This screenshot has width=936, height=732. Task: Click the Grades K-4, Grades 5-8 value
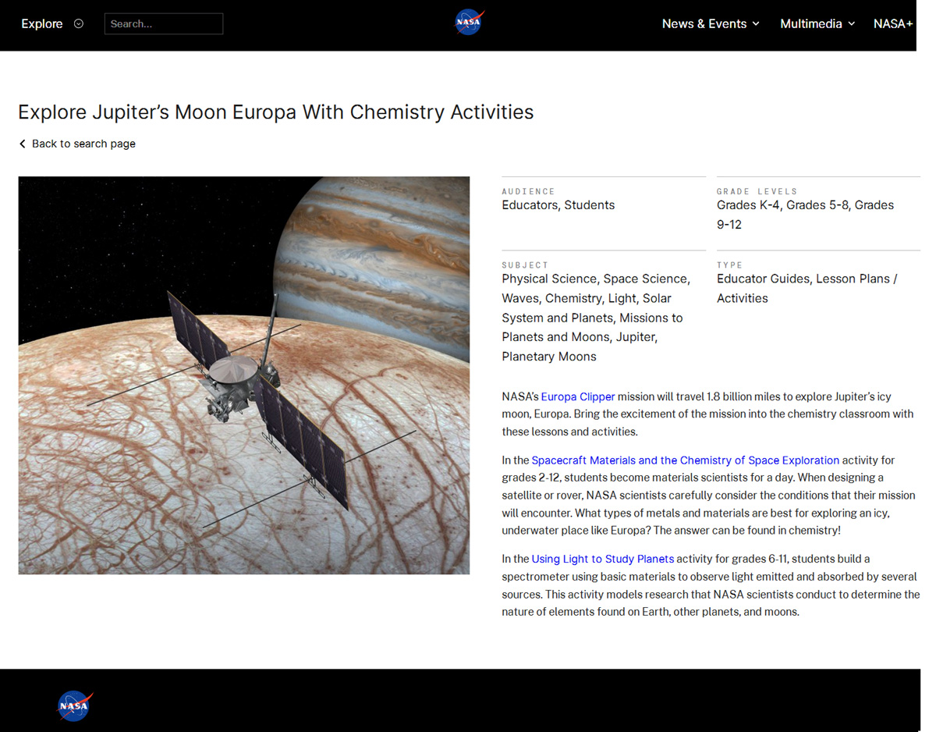coord(806,215)
